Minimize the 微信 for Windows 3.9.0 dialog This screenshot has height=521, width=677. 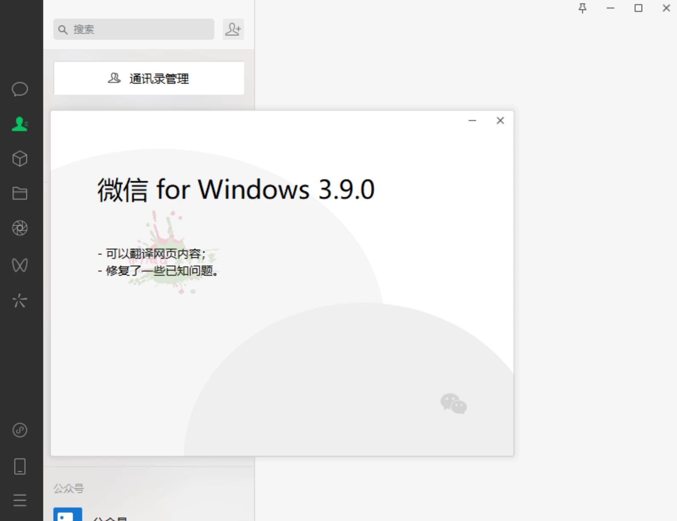pos(472,120)
